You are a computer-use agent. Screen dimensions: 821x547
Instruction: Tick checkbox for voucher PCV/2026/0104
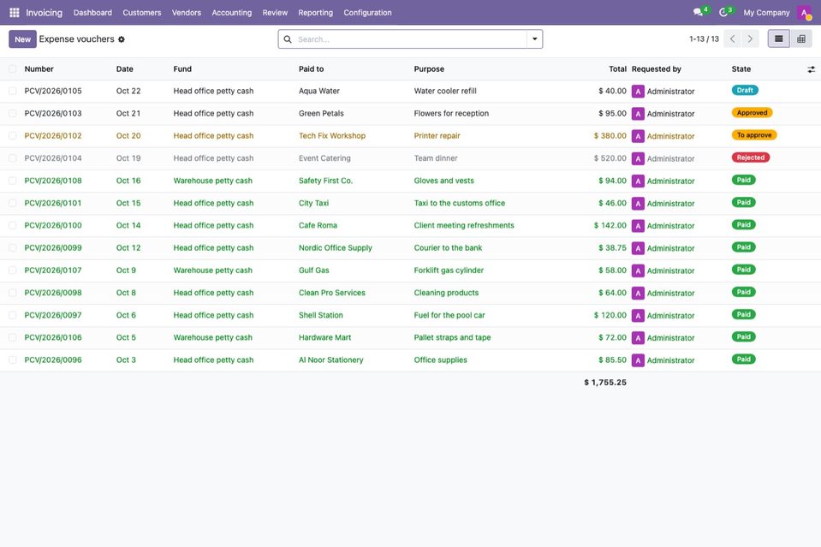click(x=13, y=158)
